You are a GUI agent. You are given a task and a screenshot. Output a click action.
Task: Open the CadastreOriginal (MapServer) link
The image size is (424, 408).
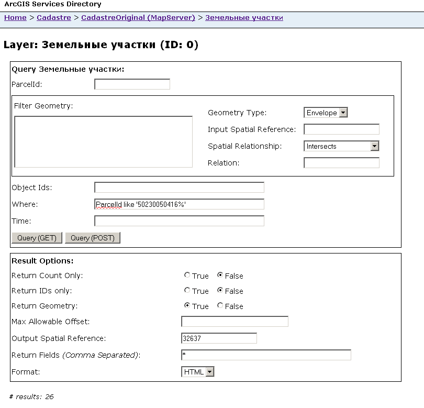pos(138,18)
